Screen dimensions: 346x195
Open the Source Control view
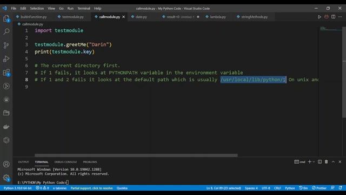pos(6,45)
